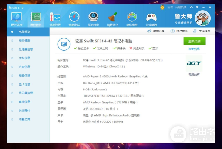Open 驱动检测 driver detection
This screenshot has height=149, width=222.
[x=93, y=17]
